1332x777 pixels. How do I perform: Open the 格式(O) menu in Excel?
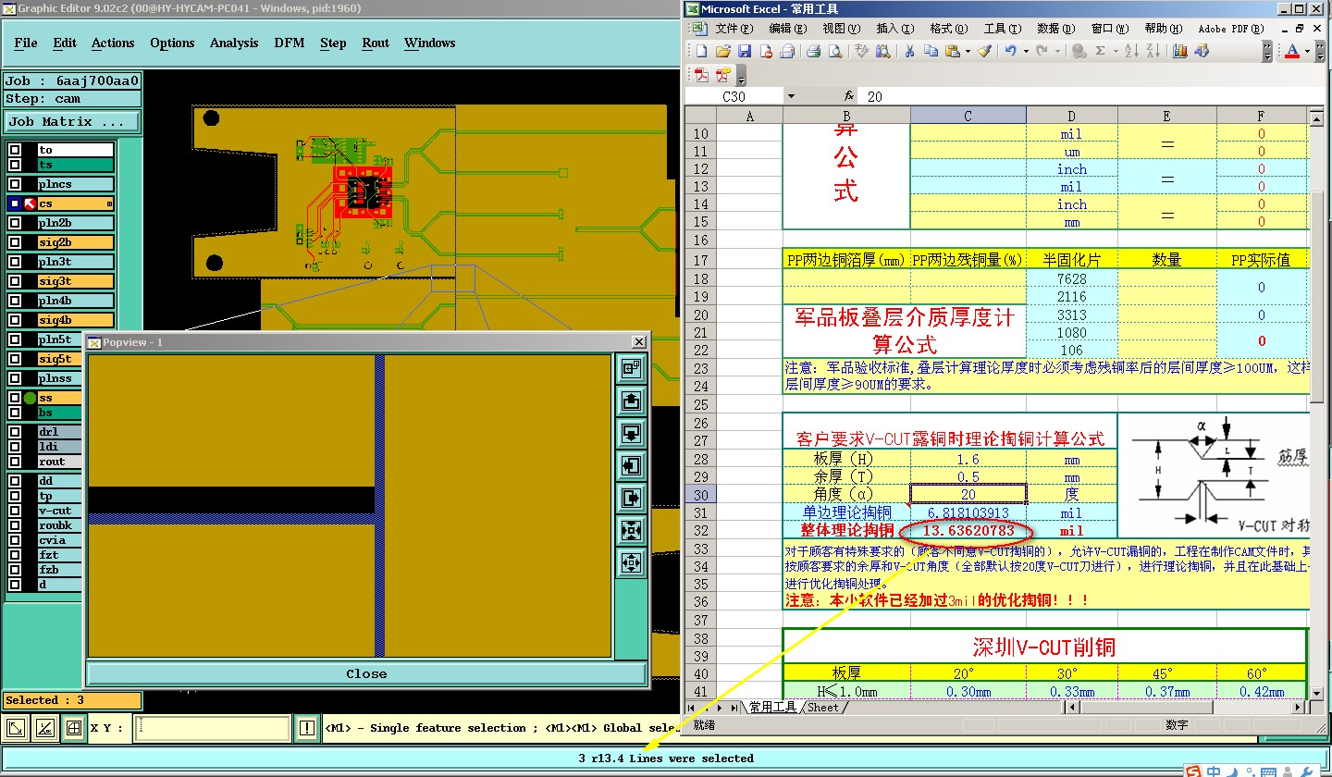point(948,29)
